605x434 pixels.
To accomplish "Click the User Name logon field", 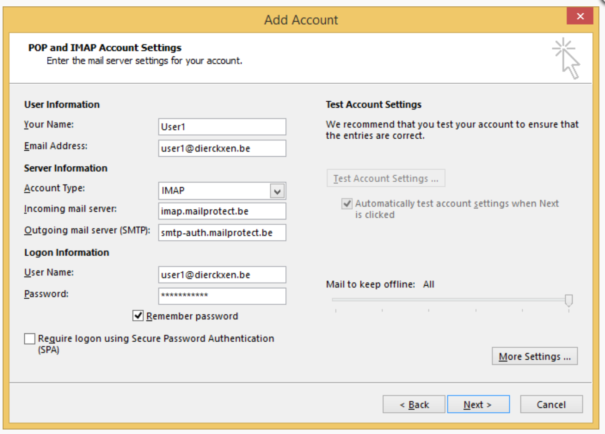I will click(222, 274).
